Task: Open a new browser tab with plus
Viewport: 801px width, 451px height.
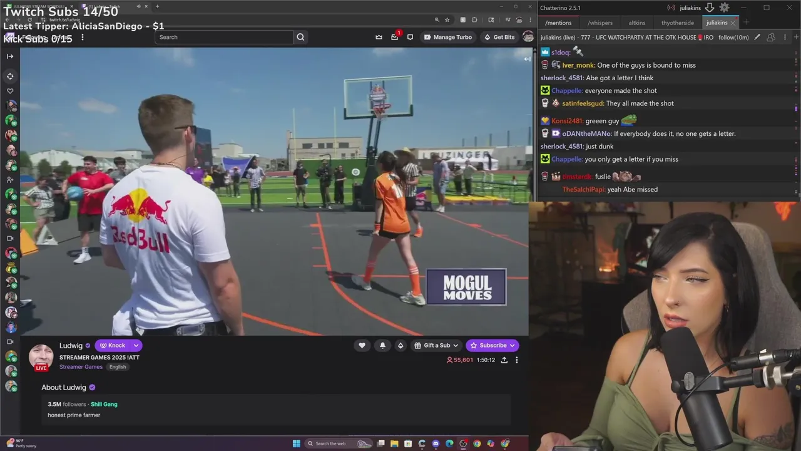Action: tap(157, 6)
